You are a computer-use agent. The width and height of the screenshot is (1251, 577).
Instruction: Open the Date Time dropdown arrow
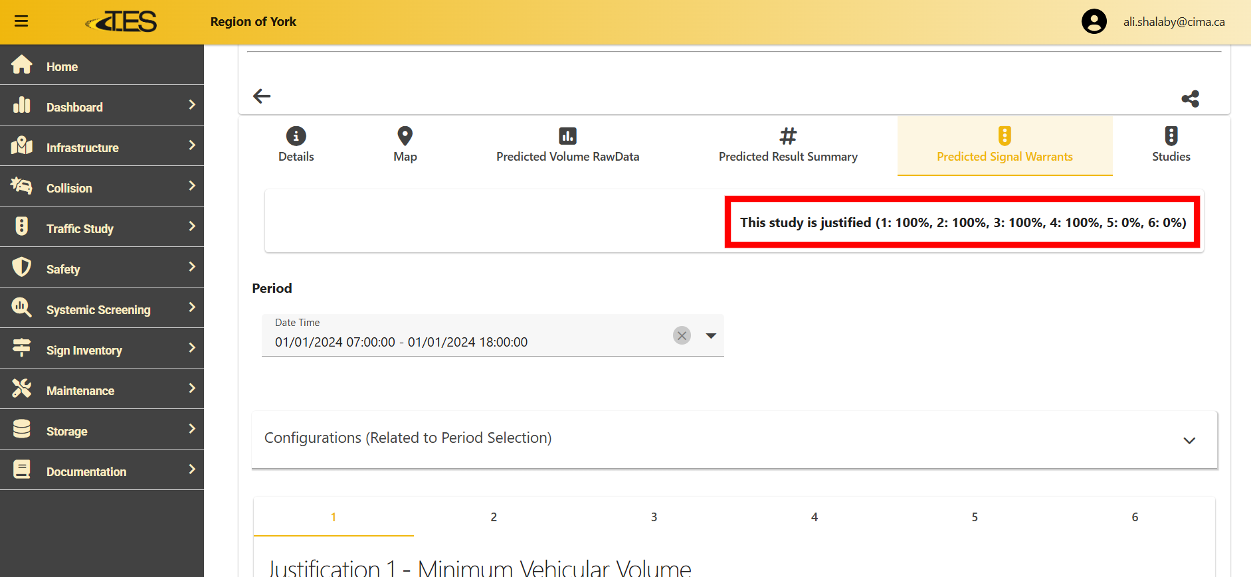tap(711, 336)
